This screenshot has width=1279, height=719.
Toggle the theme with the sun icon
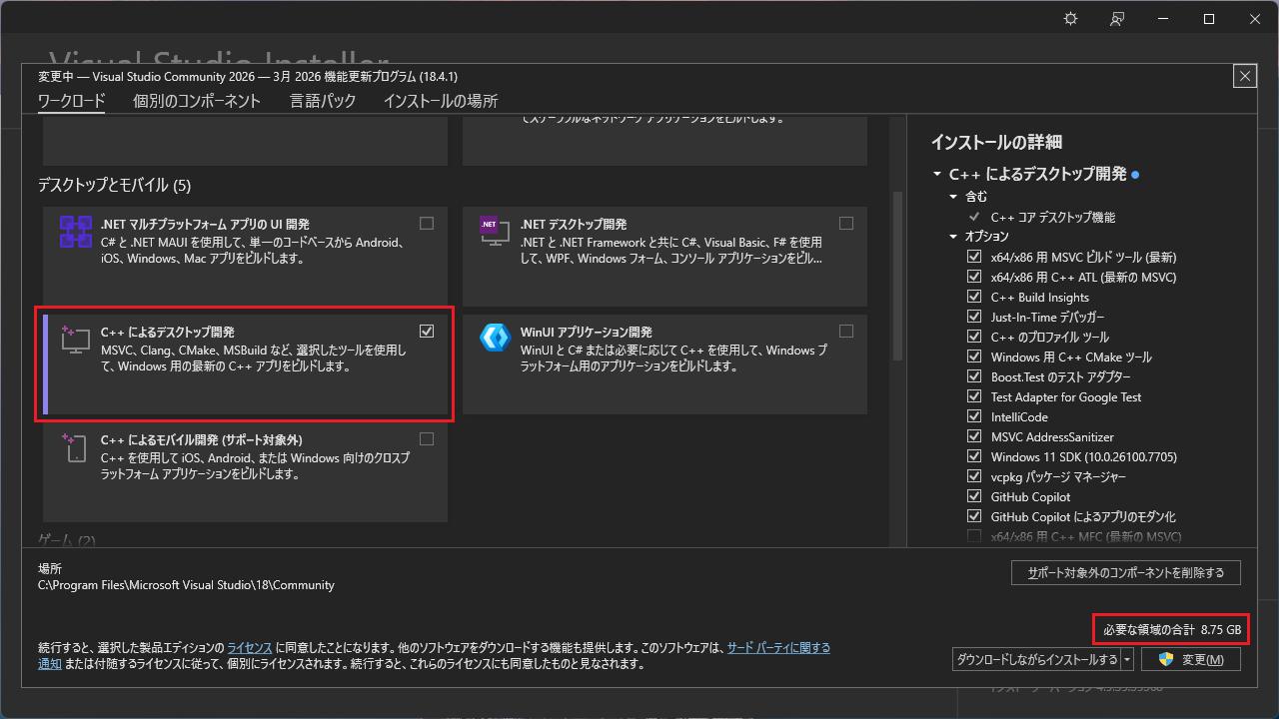[x=1071, y=19]
